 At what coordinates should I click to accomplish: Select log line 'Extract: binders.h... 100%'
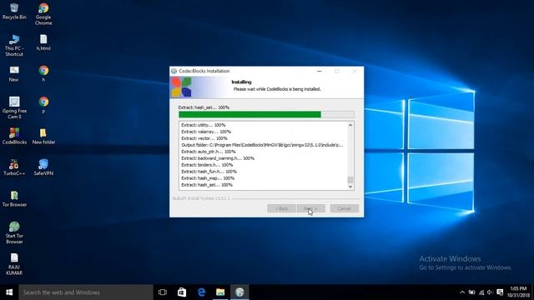pyautogui.click(x=207, y=165)
